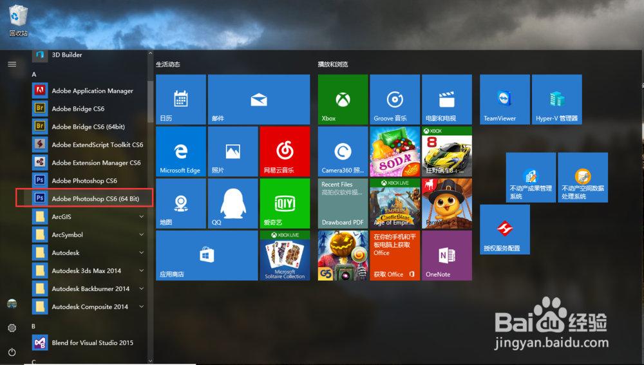Launch the TeamViewer tile
The image size is (644, 365).
[x=505, y=99]
